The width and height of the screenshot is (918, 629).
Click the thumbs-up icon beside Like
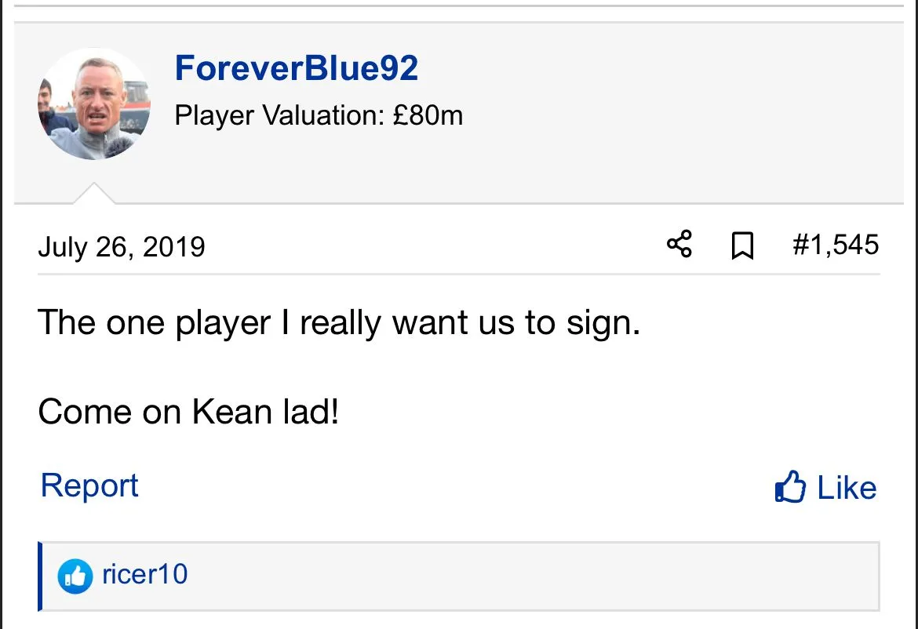tap(790, 487)
